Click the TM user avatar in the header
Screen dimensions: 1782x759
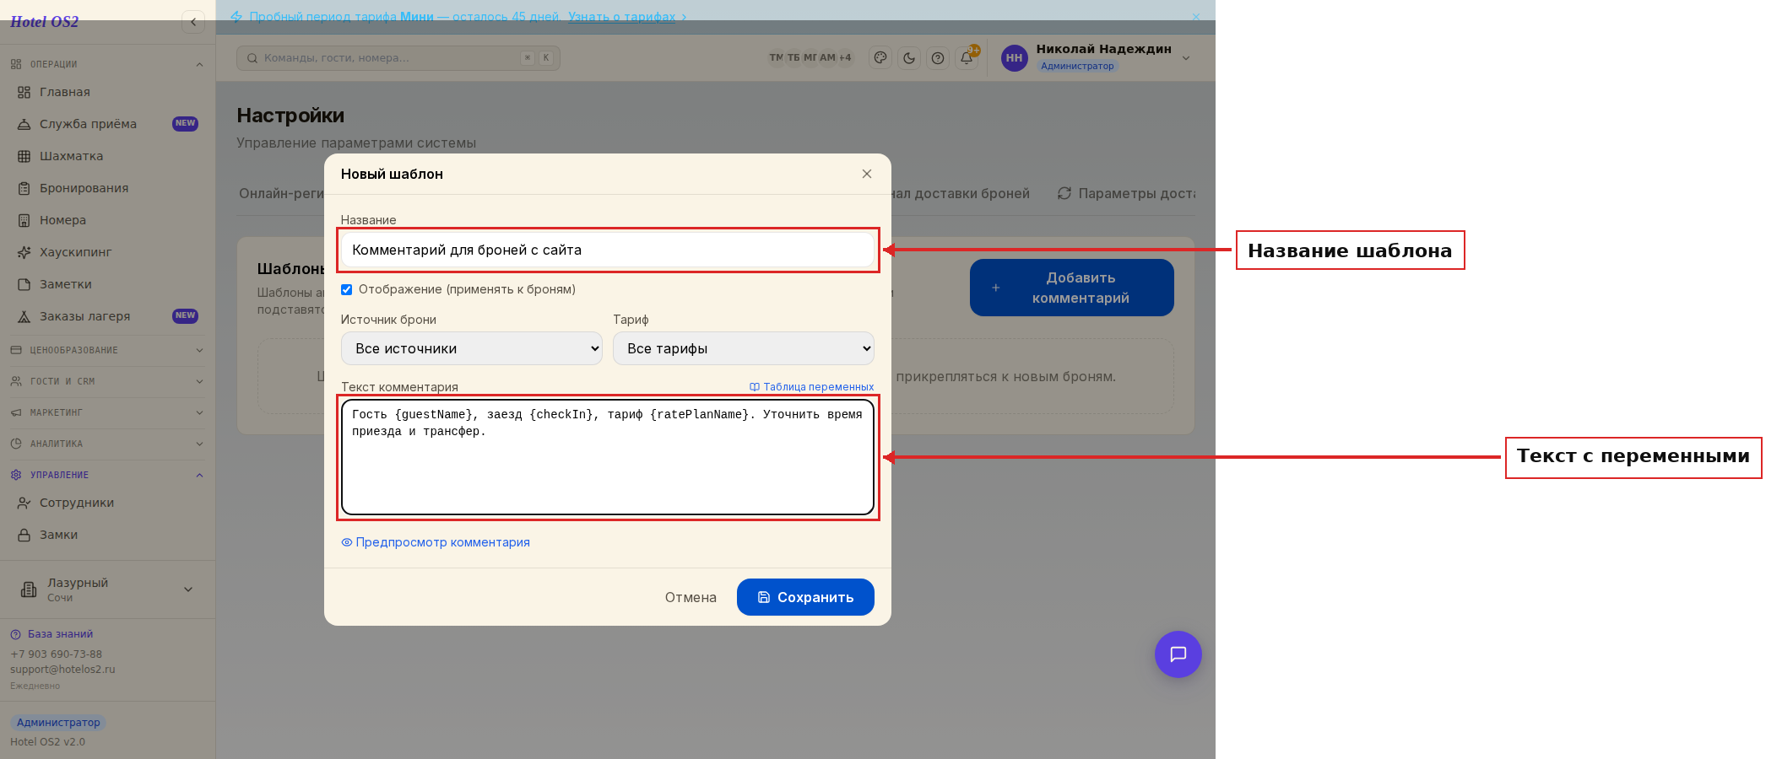coord(776,57)
